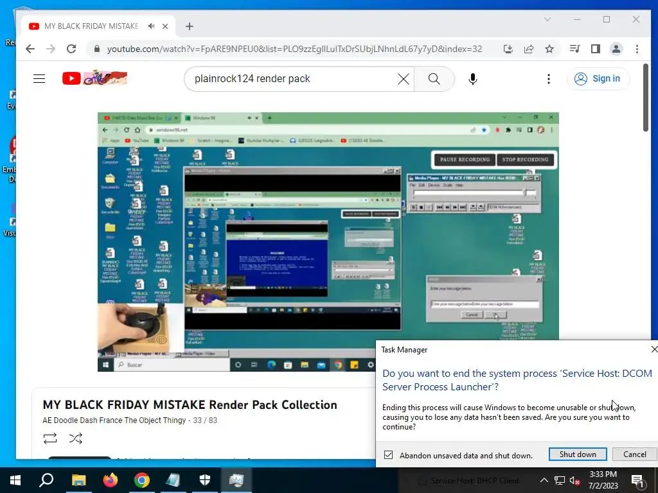Screen dimensions: 658x493
Task: Mute the tab via its speaker icon
Action: (152, 26)
